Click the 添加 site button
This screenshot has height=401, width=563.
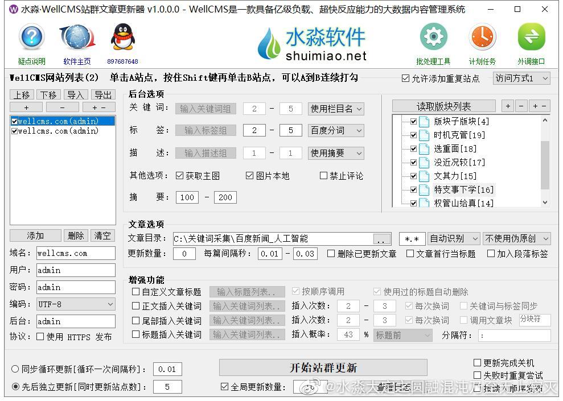click(x=35, y=235)
